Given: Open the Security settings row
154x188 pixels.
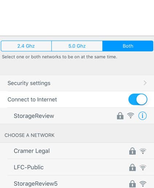Looking at the screenshot, I should [77, 83].
